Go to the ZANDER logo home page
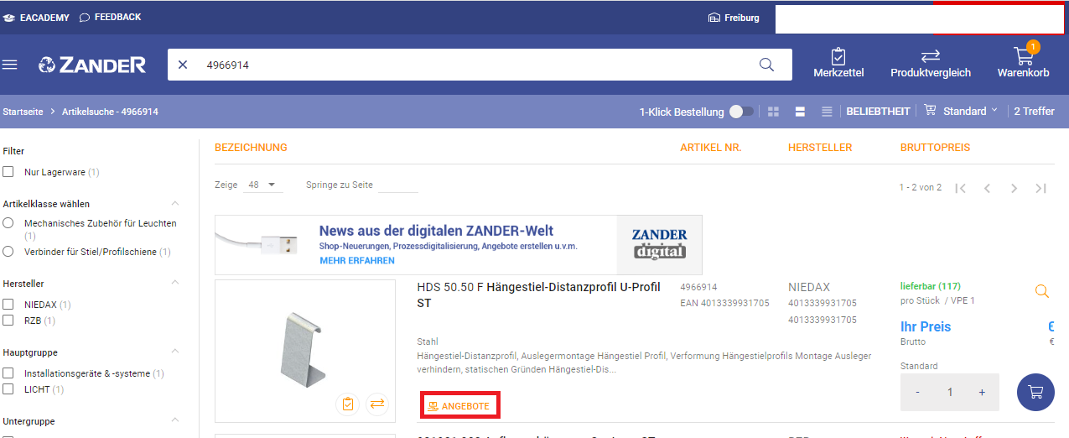1069x438 pixels. coord(92,65)
